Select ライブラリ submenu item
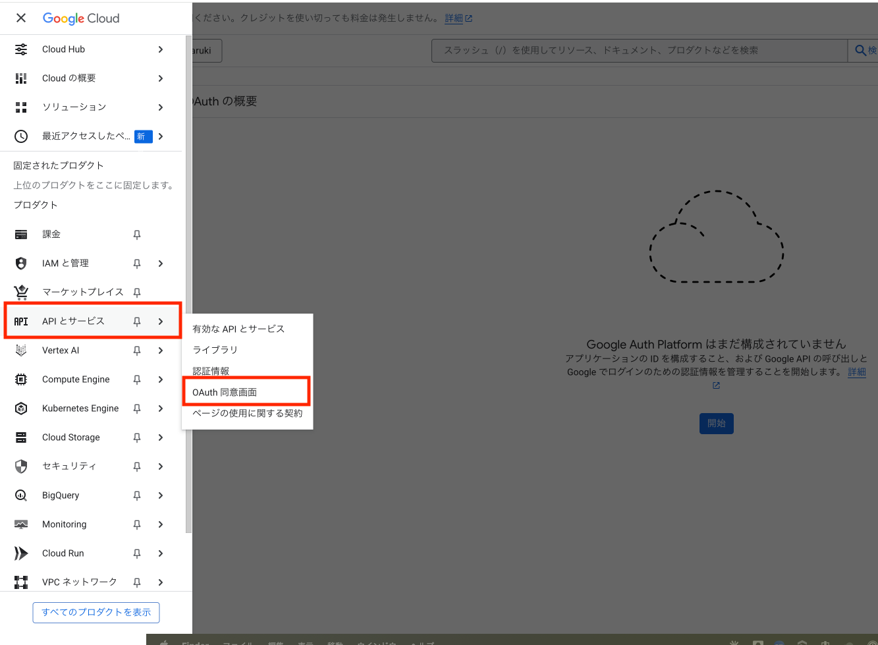This screenshot has height=645, width=878. point(247,350)
